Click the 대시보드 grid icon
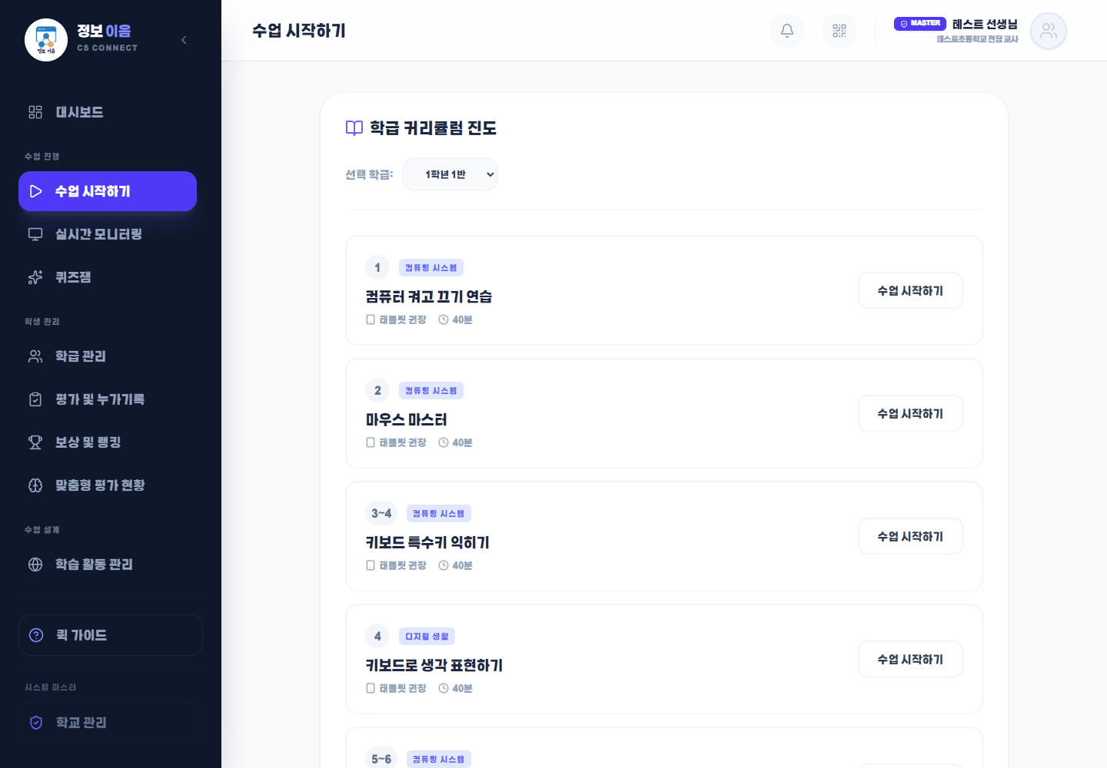This screenshot has height=768, width=1107. tap(35, 112)
